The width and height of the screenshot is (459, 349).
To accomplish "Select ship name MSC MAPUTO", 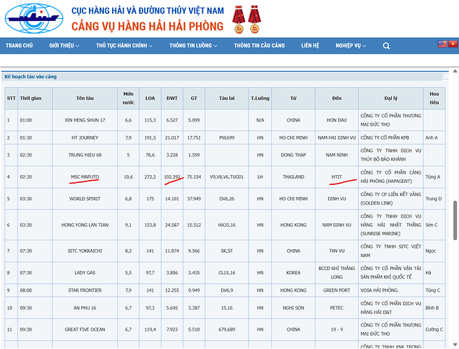I will pos(85,177).
